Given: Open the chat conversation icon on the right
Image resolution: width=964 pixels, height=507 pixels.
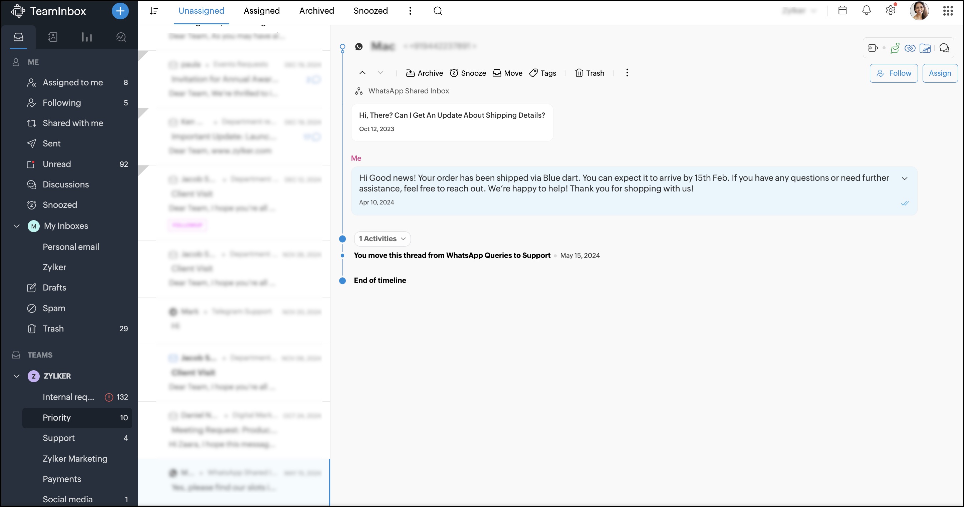Looking at the screenshot, I should coord(945,48).
